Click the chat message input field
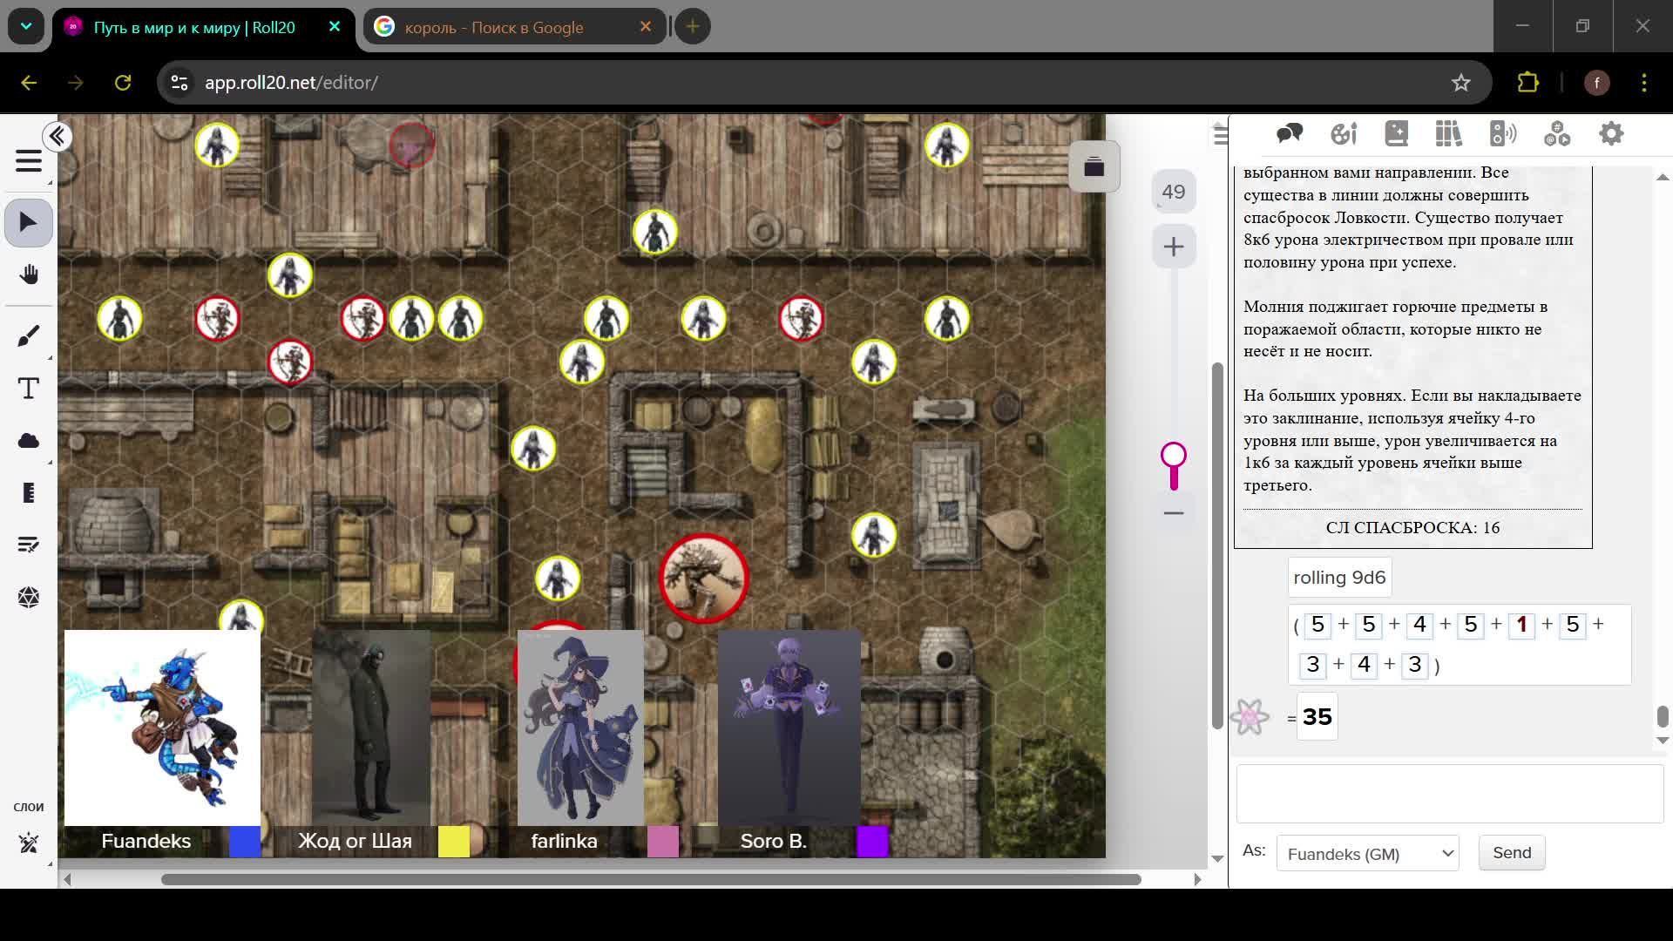This screenshot has width=1673, height=941. tap(1449, 794)
